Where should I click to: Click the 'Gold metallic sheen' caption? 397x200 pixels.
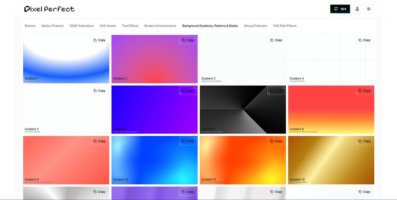click(299, 182)
